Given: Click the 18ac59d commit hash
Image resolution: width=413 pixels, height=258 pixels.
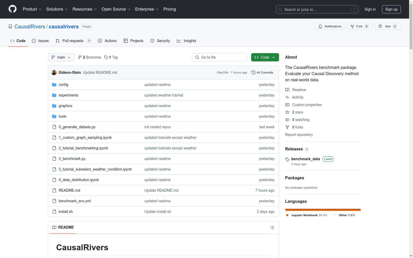Looking at the screenshot, I should pos(222,72).
